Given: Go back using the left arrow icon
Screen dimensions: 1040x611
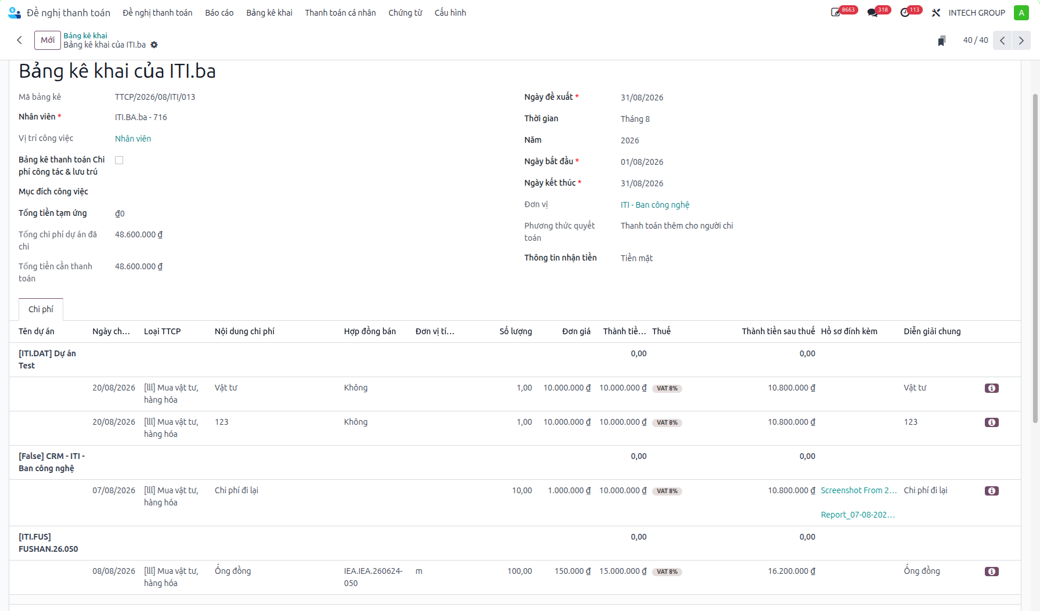Looking at the screenshot, I should [20, 40].
